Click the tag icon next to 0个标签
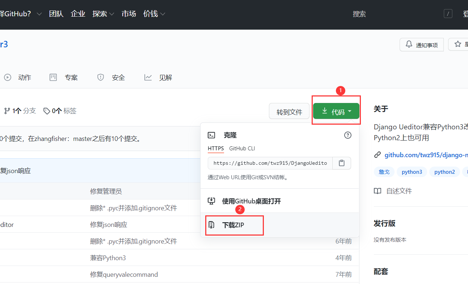This screenshot has width=468, height=284. click(47, 111)
